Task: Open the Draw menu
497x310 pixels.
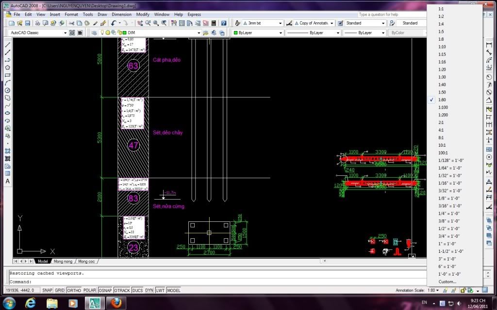Action: (x=102, y=14)
